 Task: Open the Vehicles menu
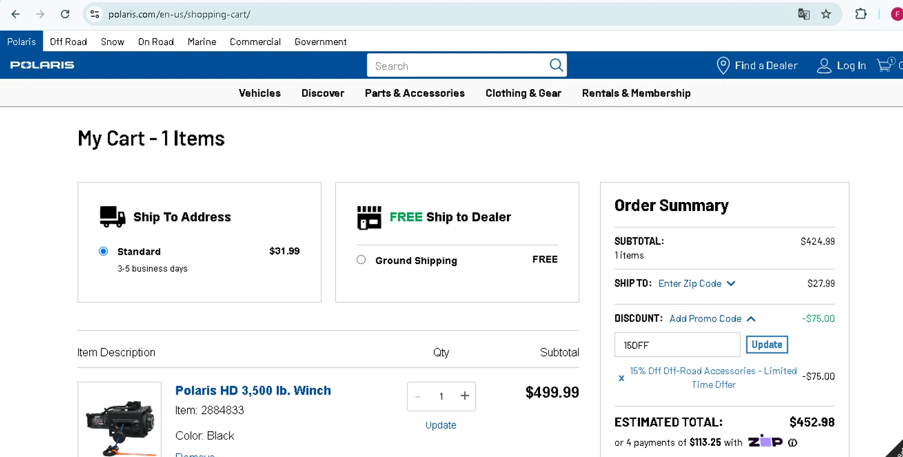point(259,93)
